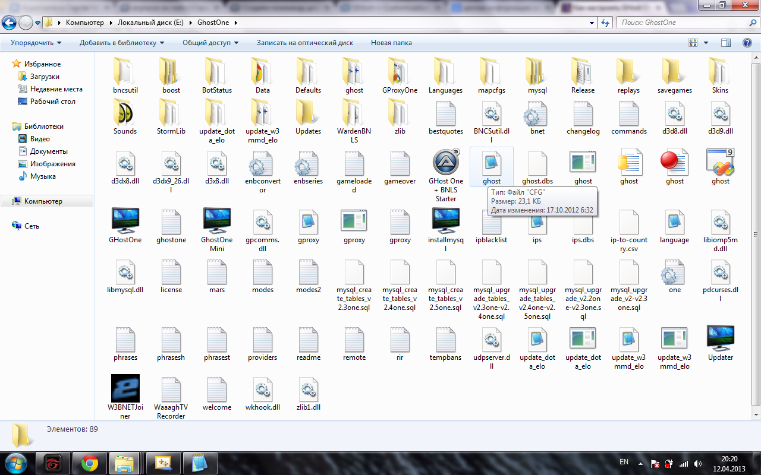Viewport: 761px width, 475px height.
Task: Go to Компьютер in the breadcrumb
Action: coord(85,23)
